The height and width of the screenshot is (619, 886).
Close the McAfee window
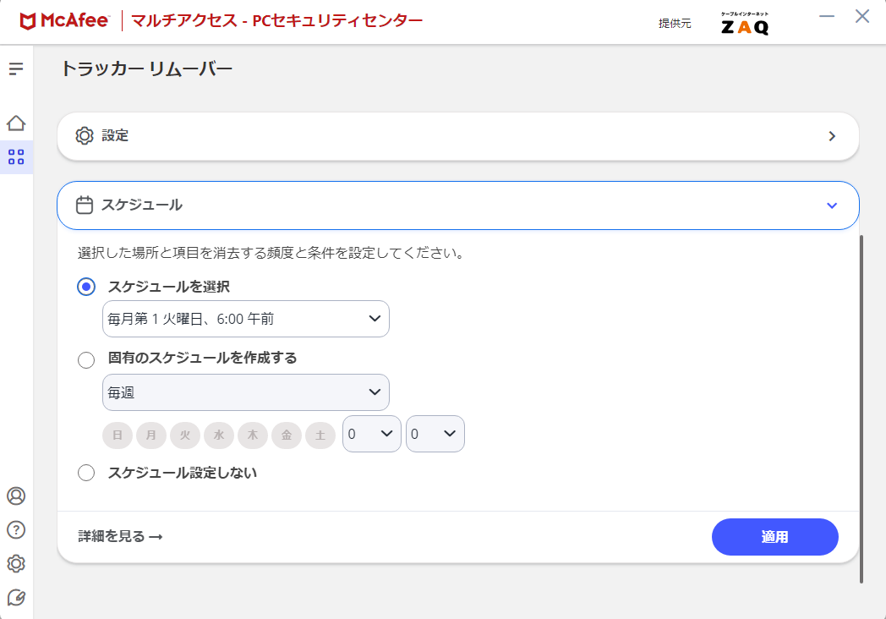[x=862, y=16]
